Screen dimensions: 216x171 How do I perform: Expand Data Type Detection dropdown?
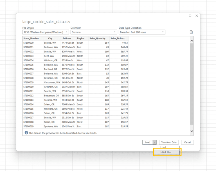(x=142, y=32)
